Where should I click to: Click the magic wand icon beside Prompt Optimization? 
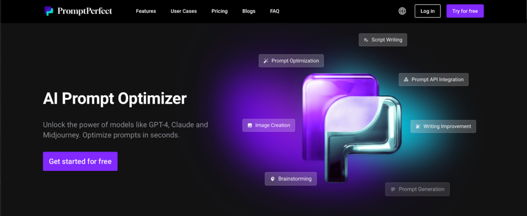click(x=266, y=61)
